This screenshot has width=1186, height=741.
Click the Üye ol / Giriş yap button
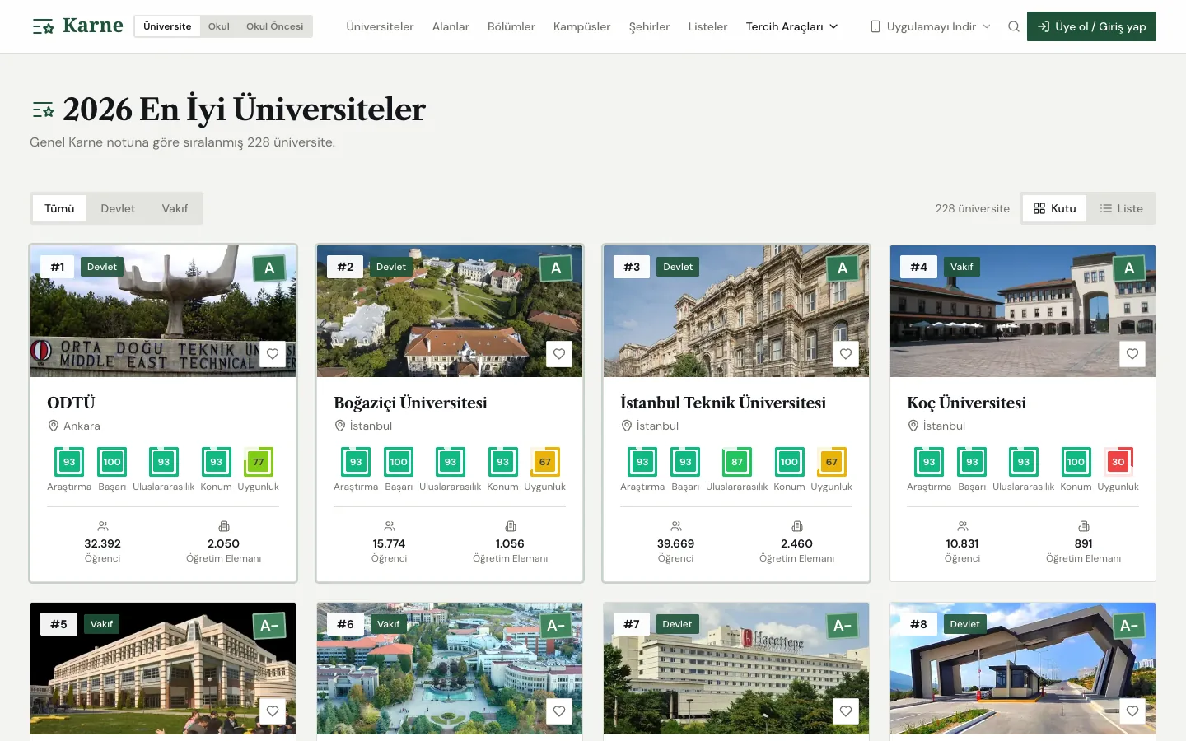(x=1091, y=26)
